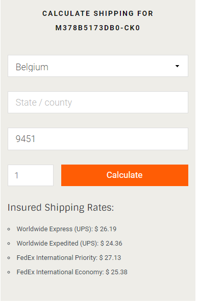
Task: Click the $ 27.13 price text
Action: (110, 258)
